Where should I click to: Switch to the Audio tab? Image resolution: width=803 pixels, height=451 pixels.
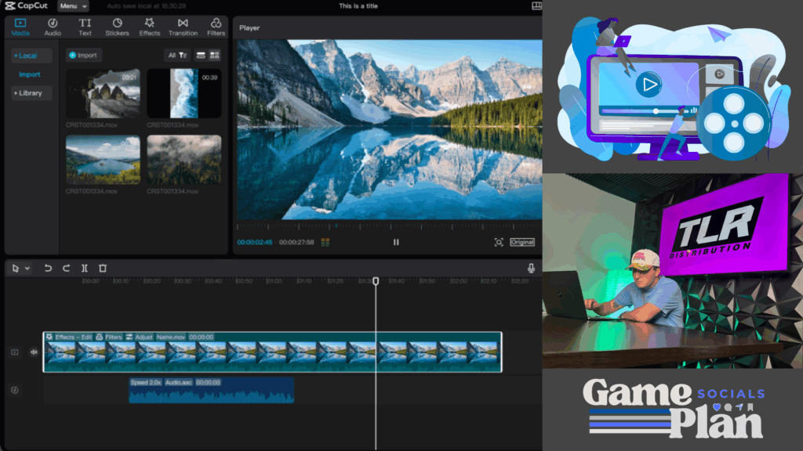[53, 27]
